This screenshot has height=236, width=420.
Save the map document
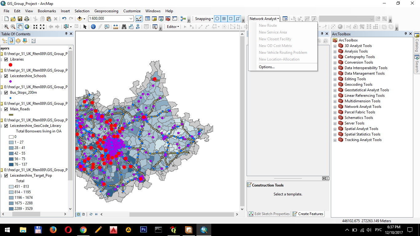coord(20,19)
